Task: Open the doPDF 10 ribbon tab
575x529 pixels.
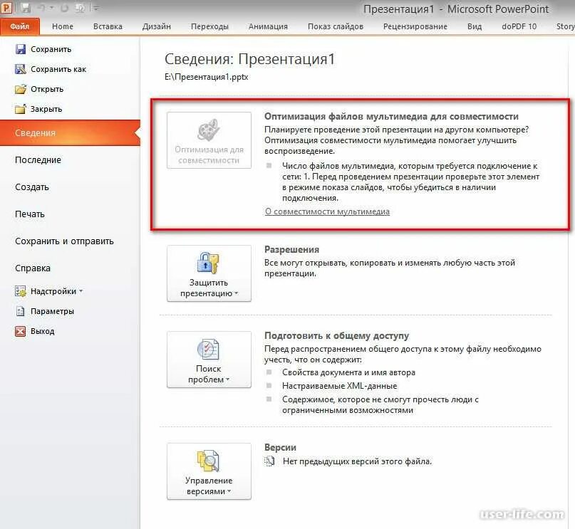Action: point(519,26)
